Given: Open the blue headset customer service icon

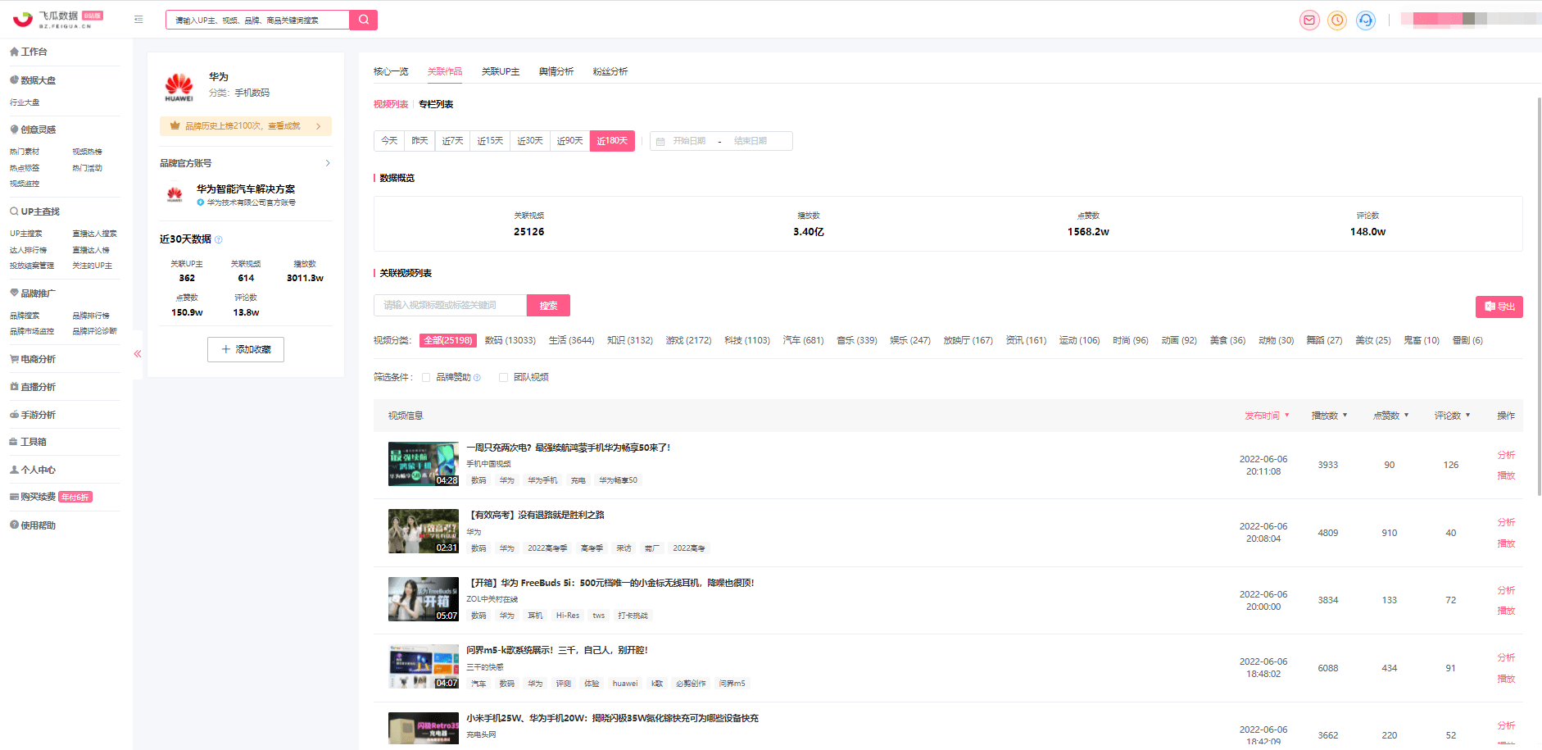Looking at the screenshot, I should coord(1365,20).
